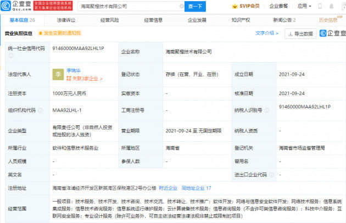
Task: Click the info icon next to 进出口企业代码
Action: tap(271, 175)
